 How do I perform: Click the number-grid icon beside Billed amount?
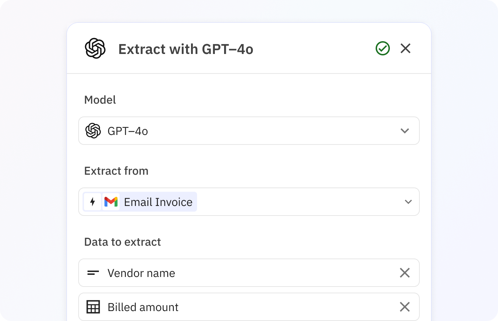tap(94, 307)
